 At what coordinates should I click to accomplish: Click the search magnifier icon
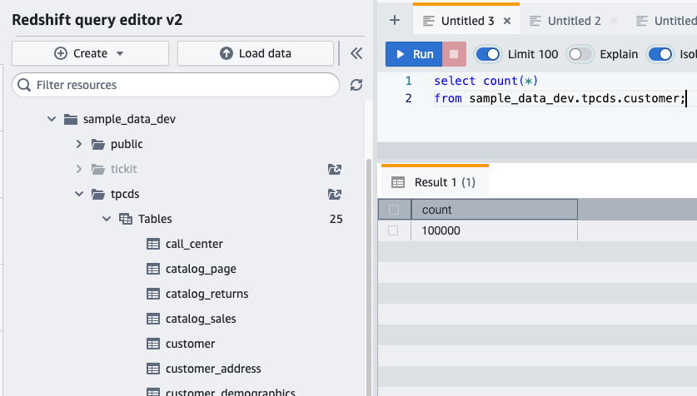click(24, 85)
